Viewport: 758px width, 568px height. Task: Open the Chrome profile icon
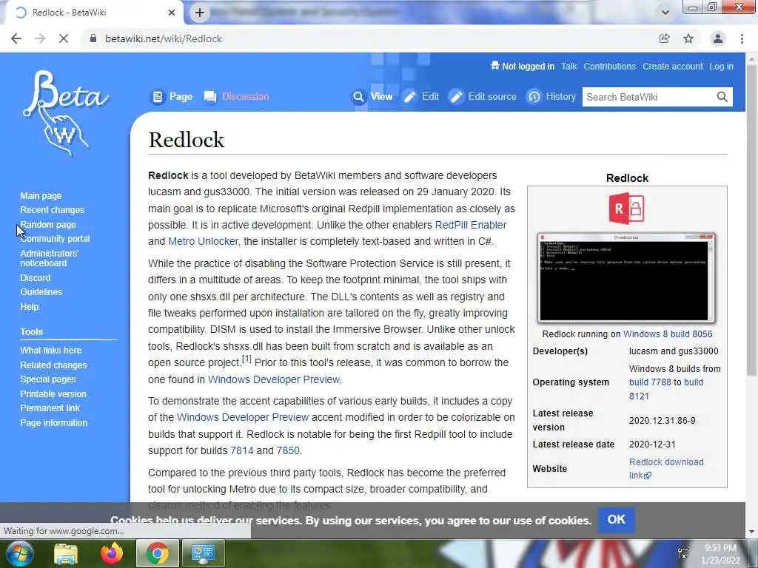pyautogui.click(x=718, y=38)
